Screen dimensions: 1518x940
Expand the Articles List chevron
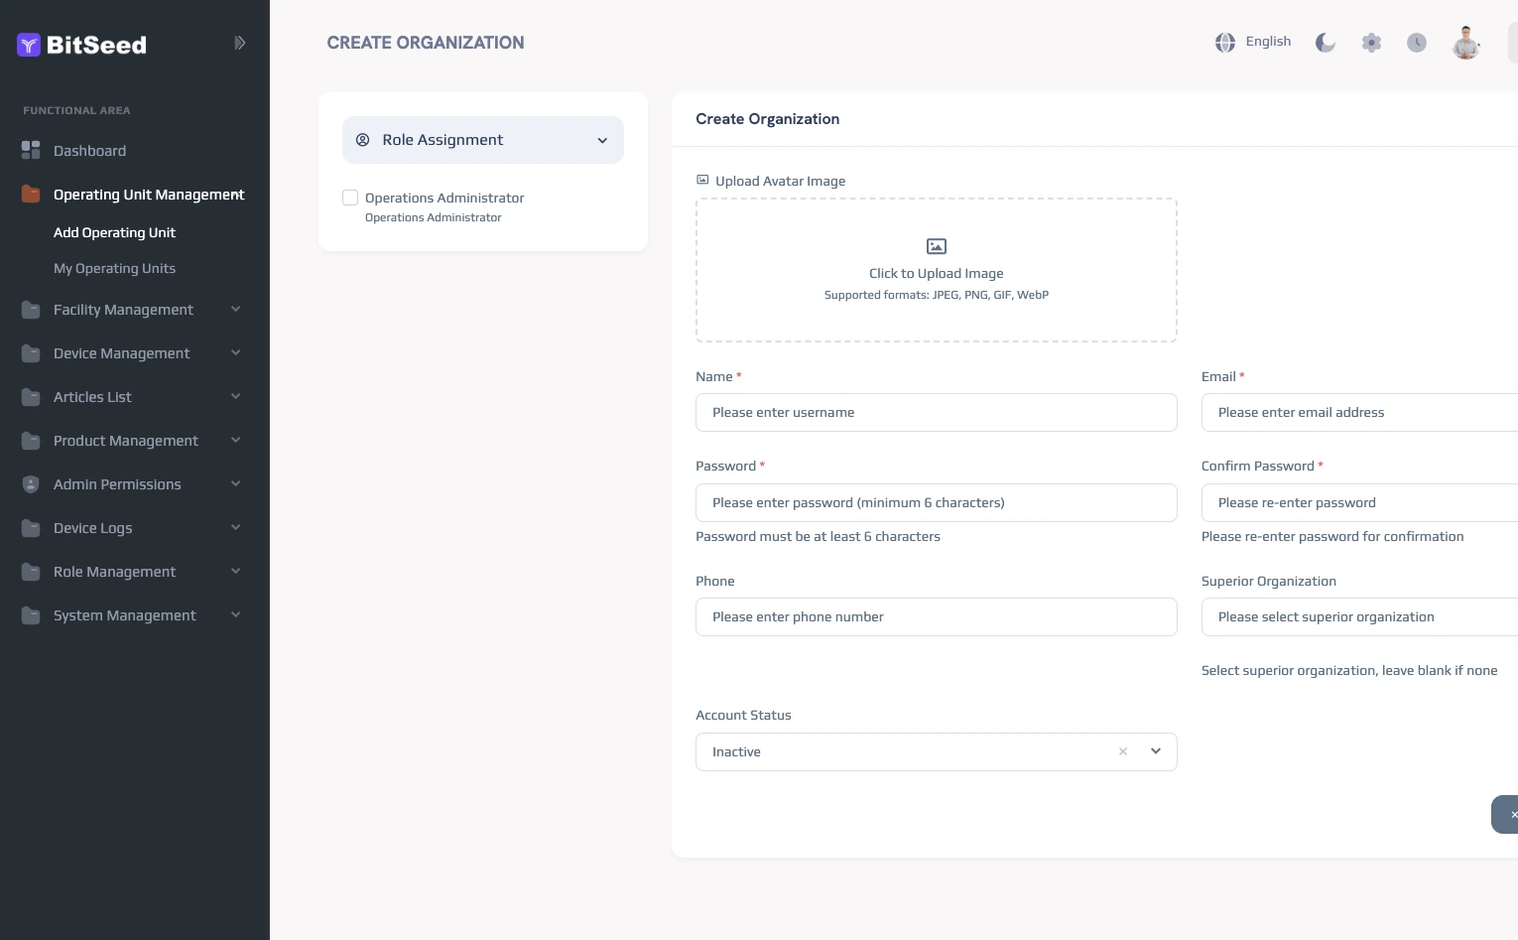click(236, 397)
